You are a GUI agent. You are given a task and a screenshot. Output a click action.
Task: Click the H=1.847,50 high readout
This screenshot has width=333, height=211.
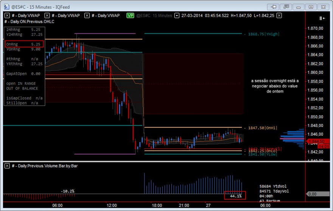click(x=241, y=16)
